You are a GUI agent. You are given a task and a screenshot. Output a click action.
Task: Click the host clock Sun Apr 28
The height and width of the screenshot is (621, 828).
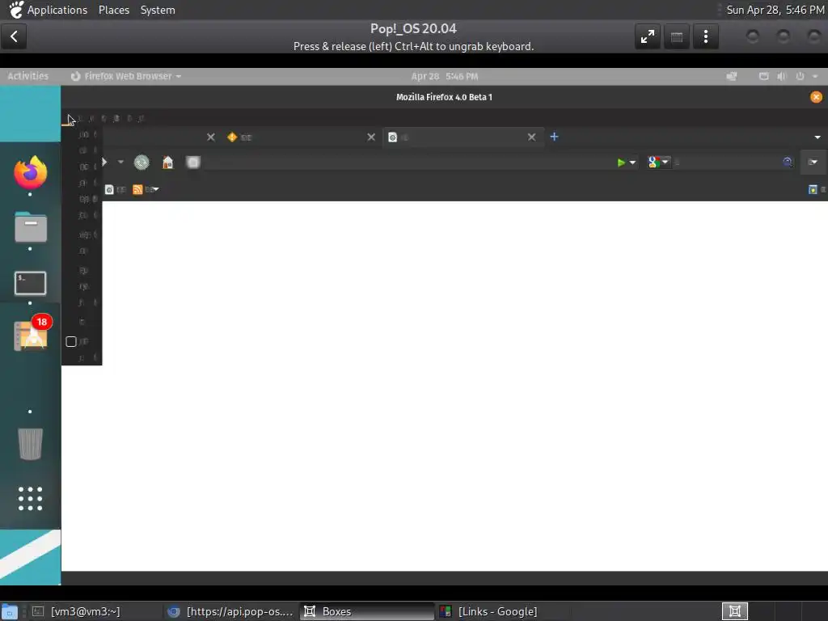click(x=775, y=10)
